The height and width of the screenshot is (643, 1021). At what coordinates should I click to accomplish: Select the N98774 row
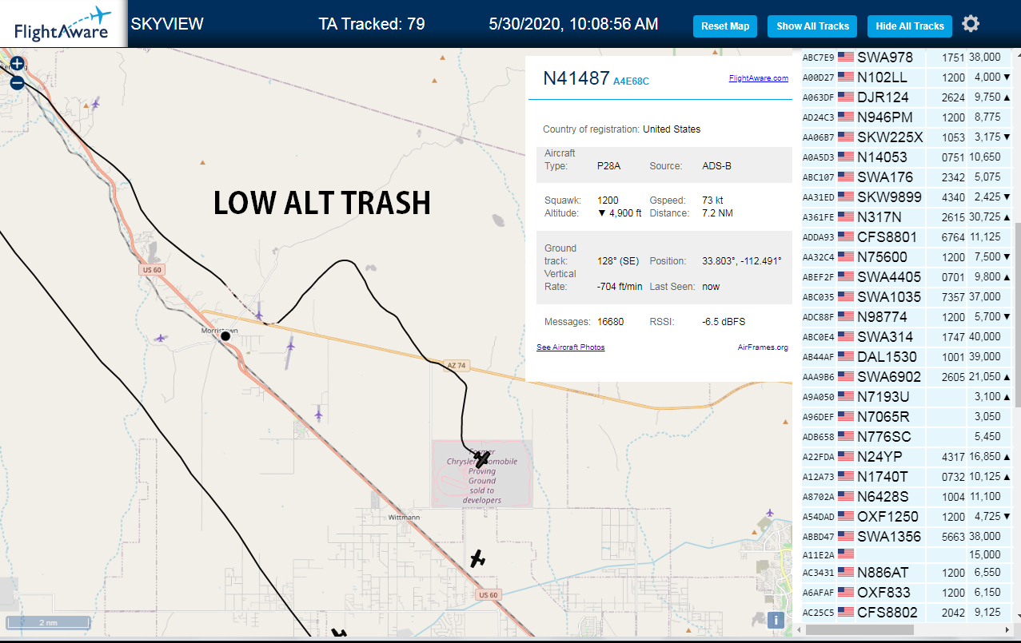tap(907, 317)
